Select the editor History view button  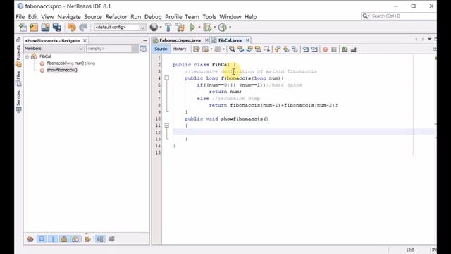coord(180,49)
